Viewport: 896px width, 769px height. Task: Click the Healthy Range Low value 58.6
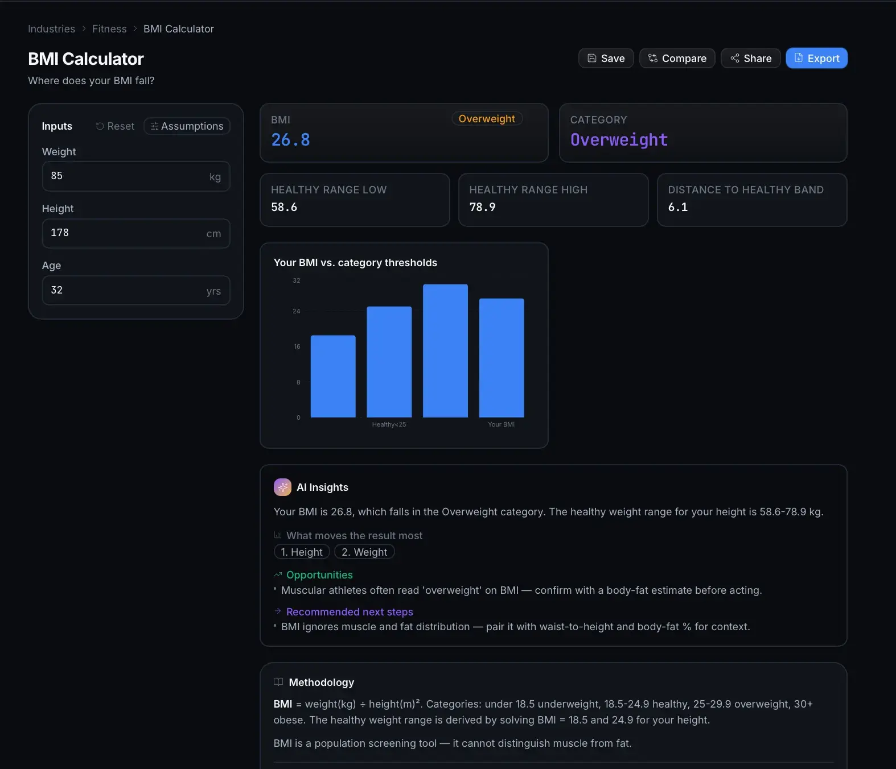pos(284,207)
